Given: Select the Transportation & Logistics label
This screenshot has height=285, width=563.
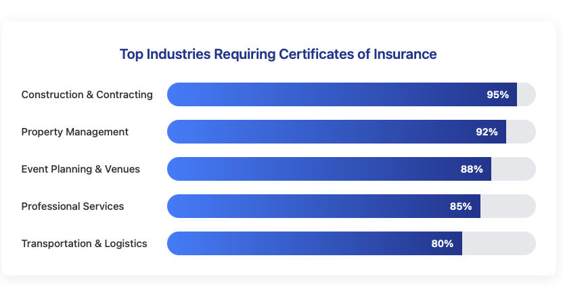Looking at the screenshot, I should pos(84,244).
